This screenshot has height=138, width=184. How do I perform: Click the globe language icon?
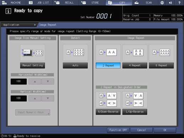pos(162,2)
